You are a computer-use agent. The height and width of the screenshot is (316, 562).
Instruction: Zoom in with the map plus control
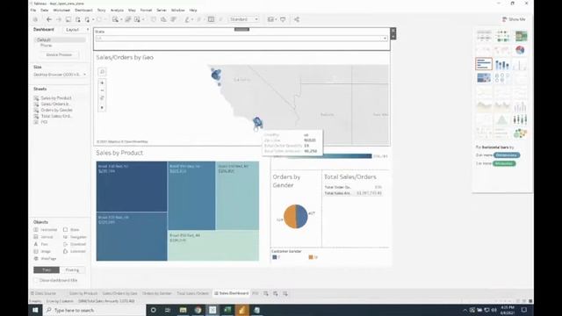tap(102, 83)
